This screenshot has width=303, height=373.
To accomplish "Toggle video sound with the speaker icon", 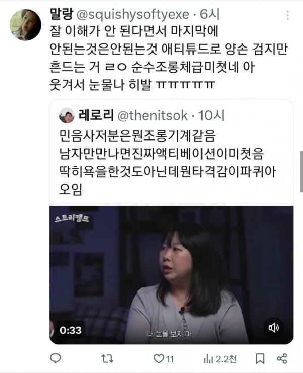I will 274,328.
